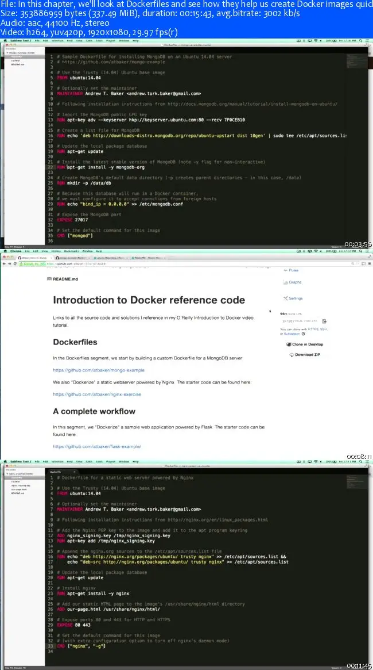Open the History menu in Chrome
The width and height of the screenshot is (373, 670).
coord(57,251)
